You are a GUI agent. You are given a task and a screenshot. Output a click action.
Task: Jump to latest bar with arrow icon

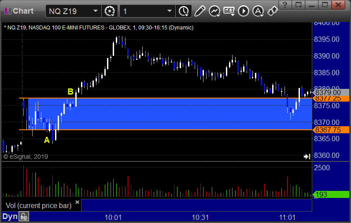click(307, 157)
